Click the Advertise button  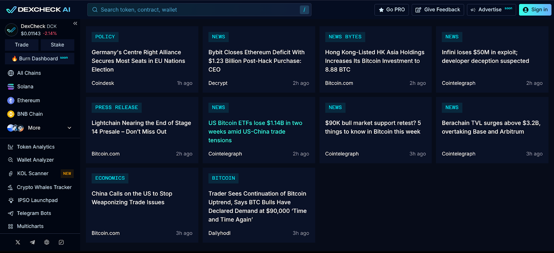pyautogui.click(x=491, y=10)
